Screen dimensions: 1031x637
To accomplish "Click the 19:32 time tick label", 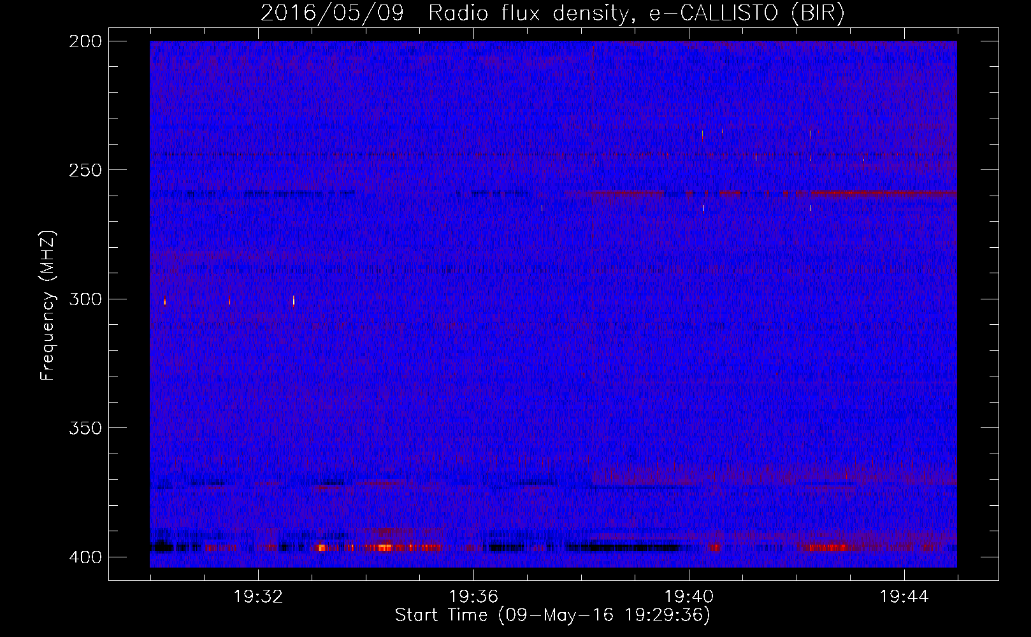I will (x=258, y=597).
